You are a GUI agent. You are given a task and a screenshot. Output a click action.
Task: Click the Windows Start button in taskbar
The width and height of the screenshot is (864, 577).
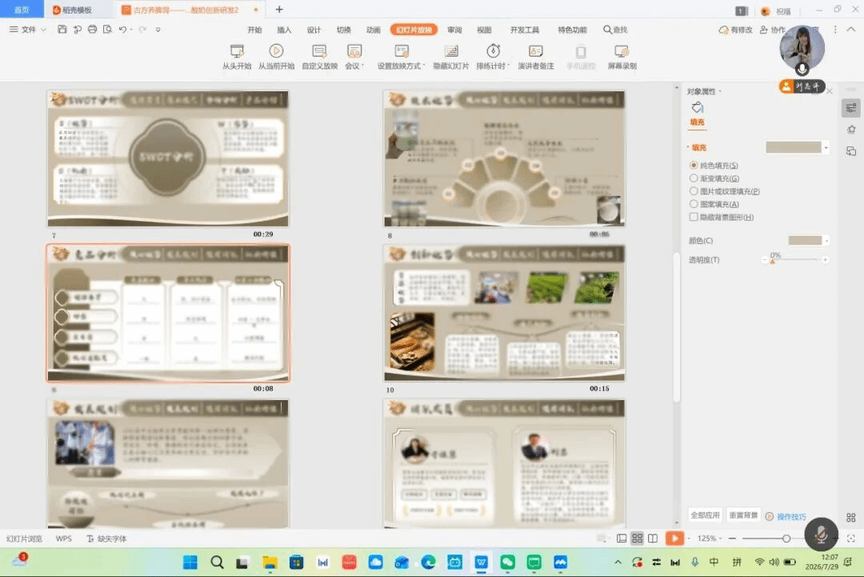click(x=190, y=562)
